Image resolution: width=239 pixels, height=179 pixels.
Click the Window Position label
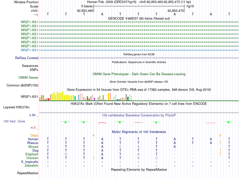[26, 2]
